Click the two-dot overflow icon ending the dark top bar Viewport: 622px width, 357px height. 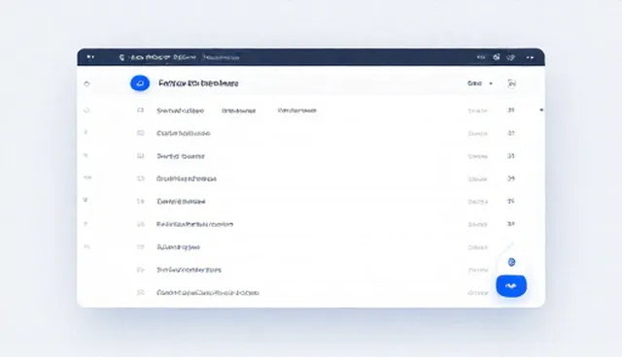click(530, 57)
